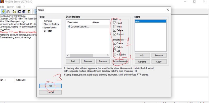Click the directories list horizontal scrollbar thumb
Screen dimensions: 209x103
point(81,55)
